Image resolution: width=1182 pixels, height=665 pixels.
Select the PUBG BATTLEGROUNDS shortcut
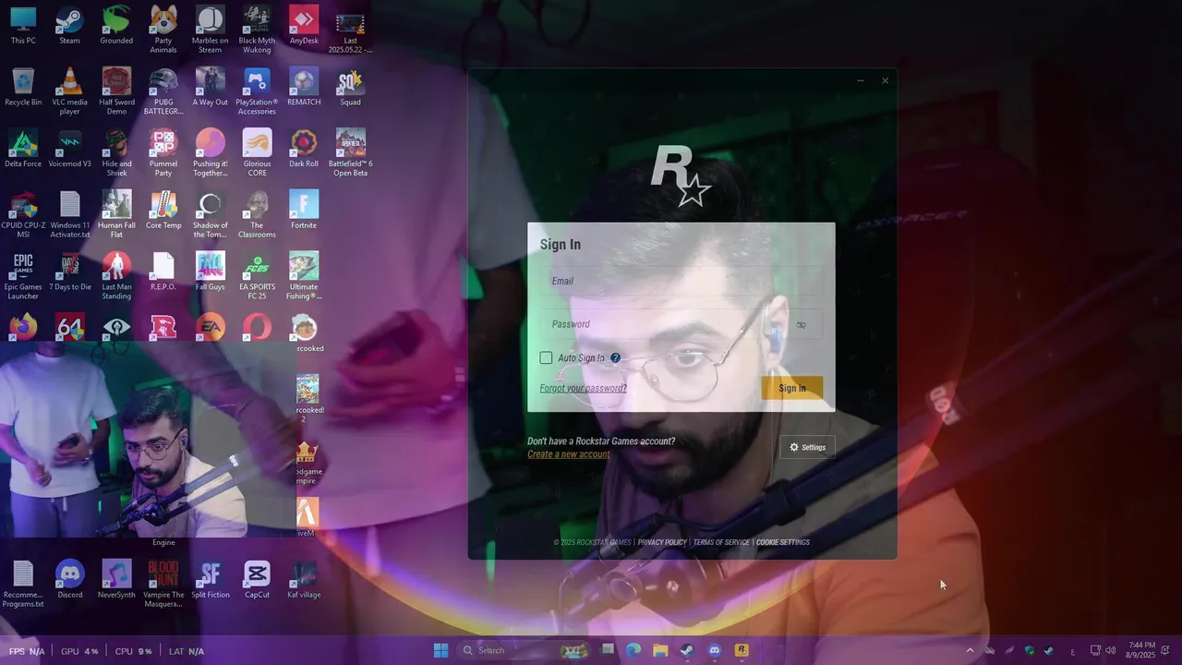(163, 91)
